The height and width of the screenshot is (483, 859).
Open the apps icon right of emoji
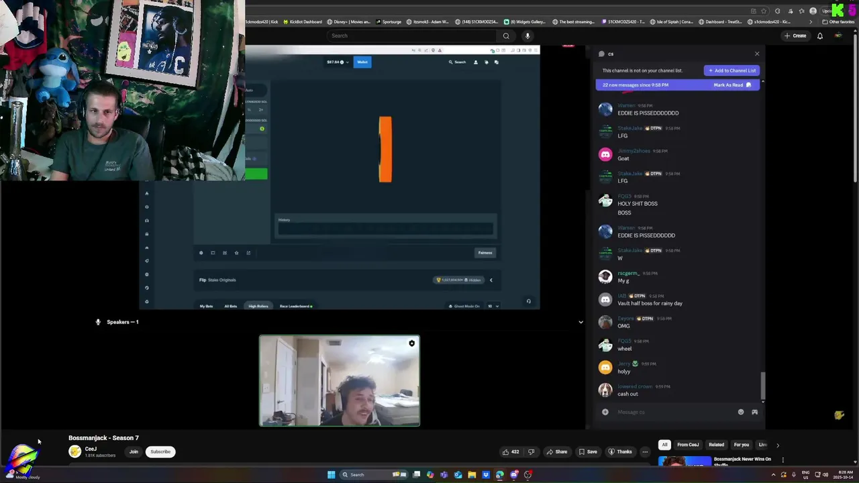coord(754,412)
